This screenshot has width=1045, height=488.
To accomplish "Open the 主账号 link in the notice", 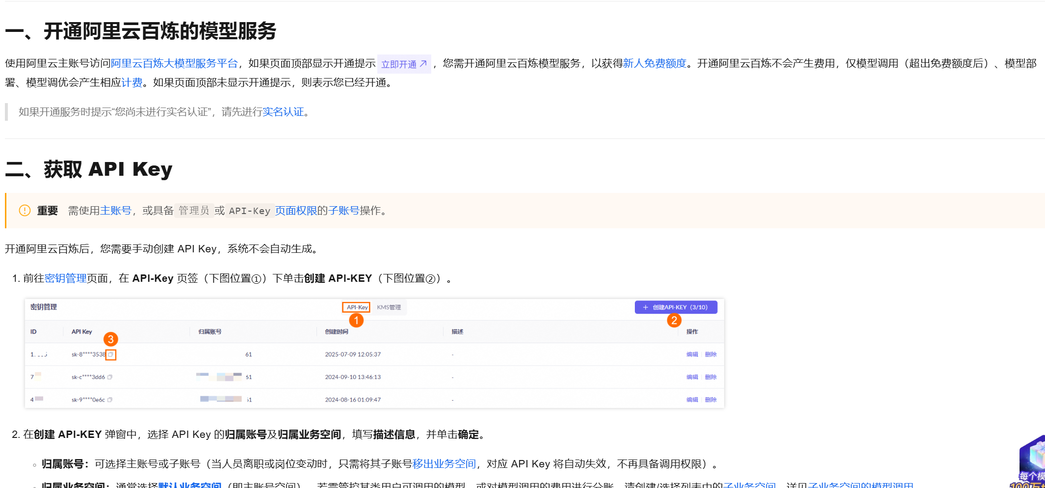I will click(x=116, y=211).
